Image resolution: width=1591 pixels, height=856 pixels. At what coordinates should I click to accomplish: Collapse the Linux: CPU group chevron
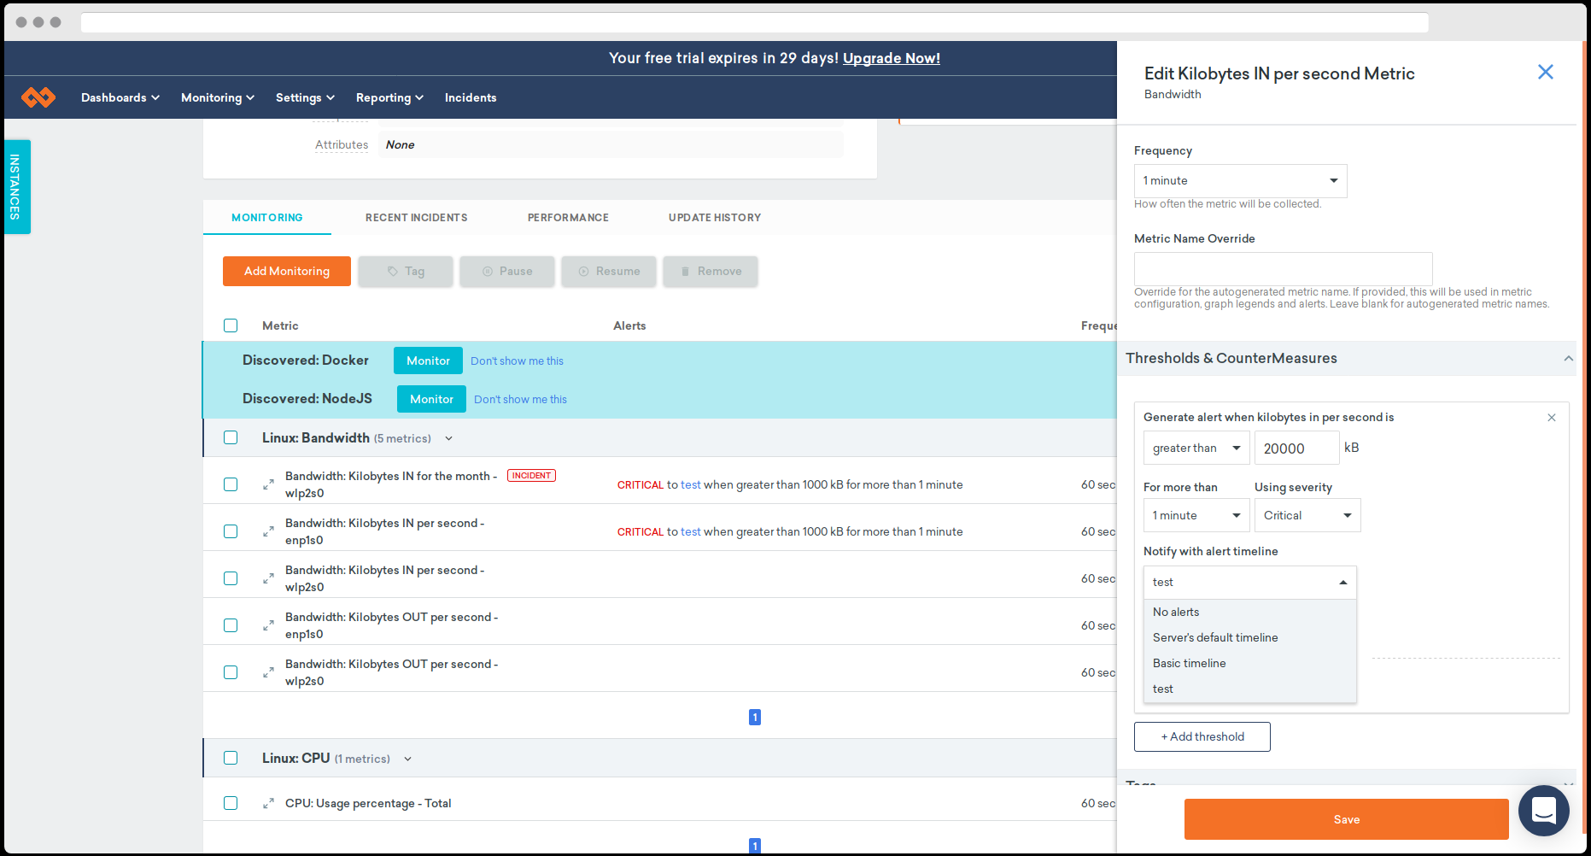pos(407,759)
